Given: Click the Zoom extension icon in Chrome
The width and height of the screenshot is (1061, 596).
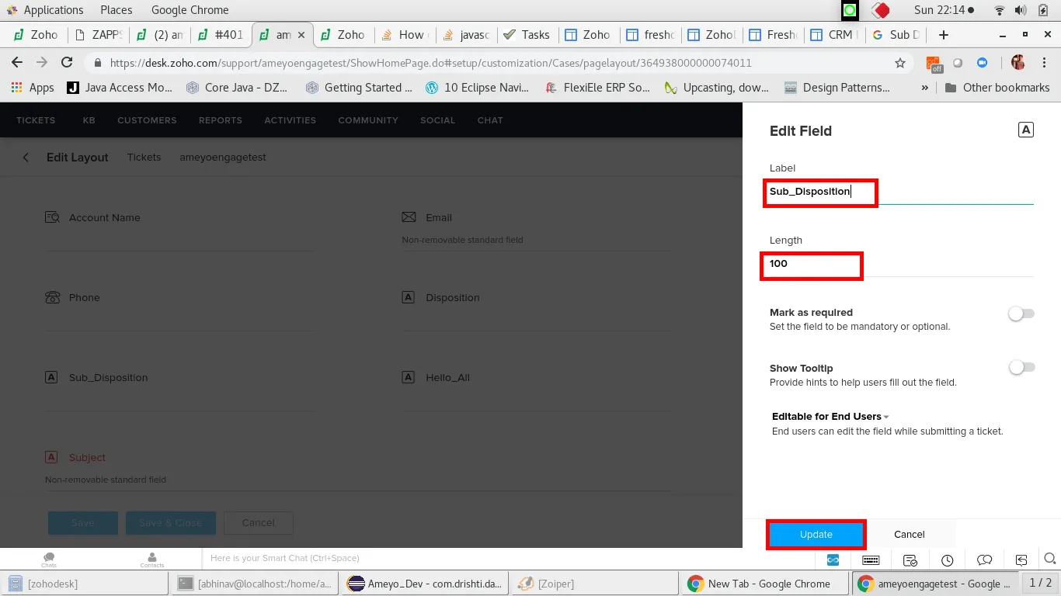Looking at the screenshot, I should [982, 63].
